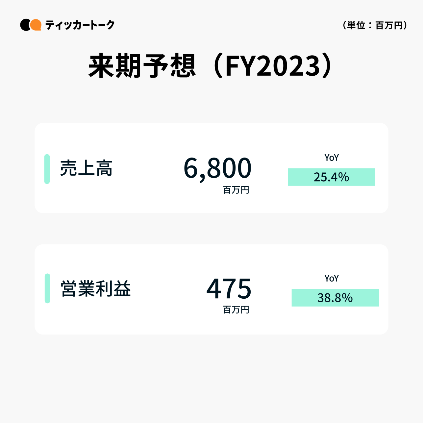Image resolution: width=423 pixels, height=423 pixels.
Task: Click the orange speech bubble logo icon
Action: pyautogui.click(x=36, y=25)
